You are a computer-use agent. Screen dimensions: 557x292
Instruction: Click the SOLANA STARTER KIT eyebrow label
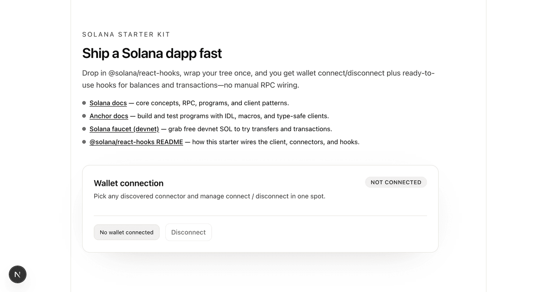point(126,34)
